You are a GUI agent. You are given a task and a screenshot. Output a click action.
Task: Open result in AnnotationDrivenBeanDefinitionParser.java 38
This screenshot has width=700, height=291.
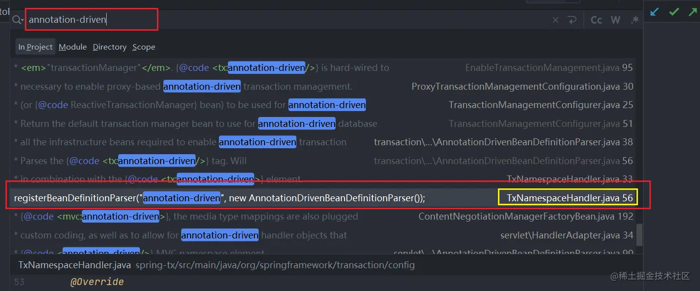click(323, 142)
